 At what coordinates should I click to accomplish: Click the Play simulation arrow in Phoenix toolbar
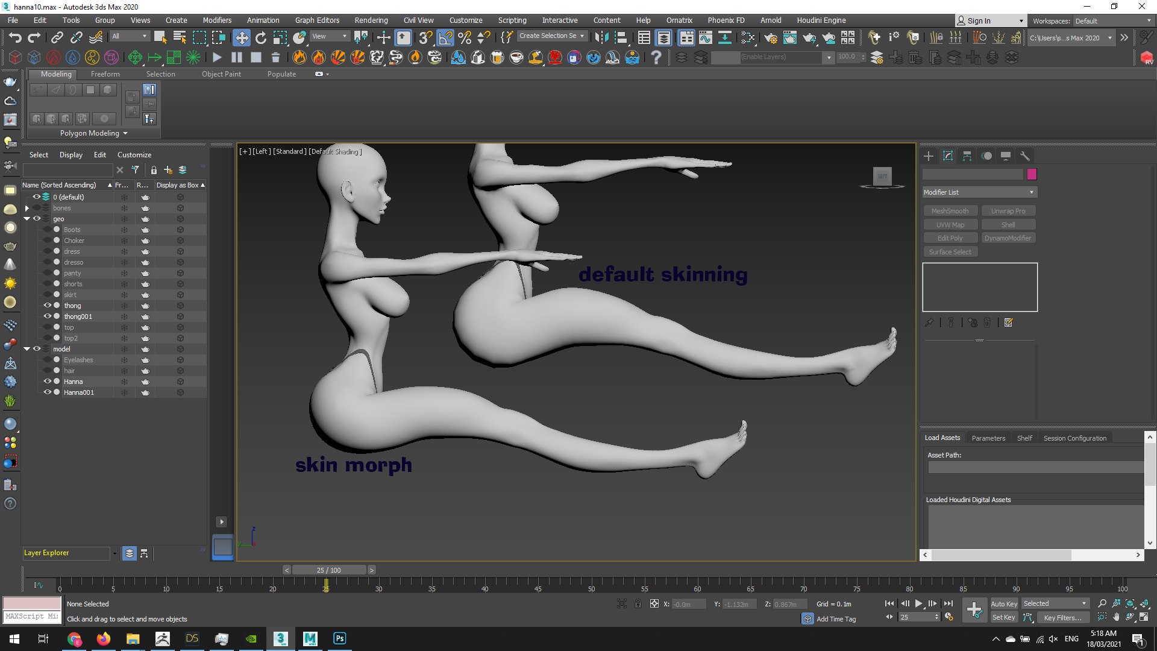pyautogui.click(x=217, y=57)
